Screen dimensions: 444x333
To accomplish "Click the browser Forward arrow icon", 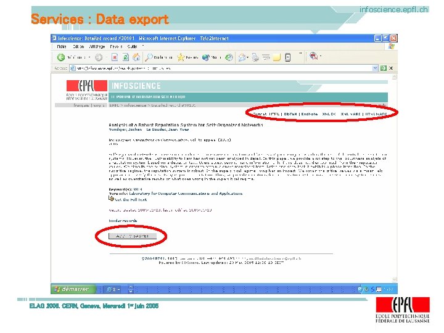I will tap(99, 57).
